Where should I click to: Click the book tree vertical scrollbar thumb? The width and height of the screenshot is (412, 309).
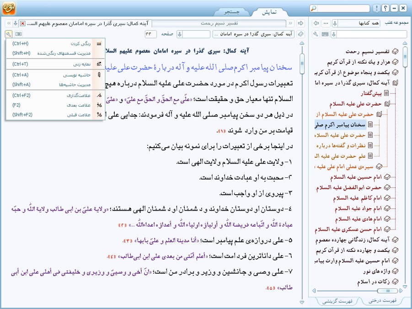[405, 56]
